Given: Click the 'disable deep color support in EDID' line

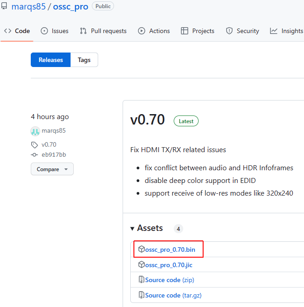Looking at the screenshot, I should (200, 181).
